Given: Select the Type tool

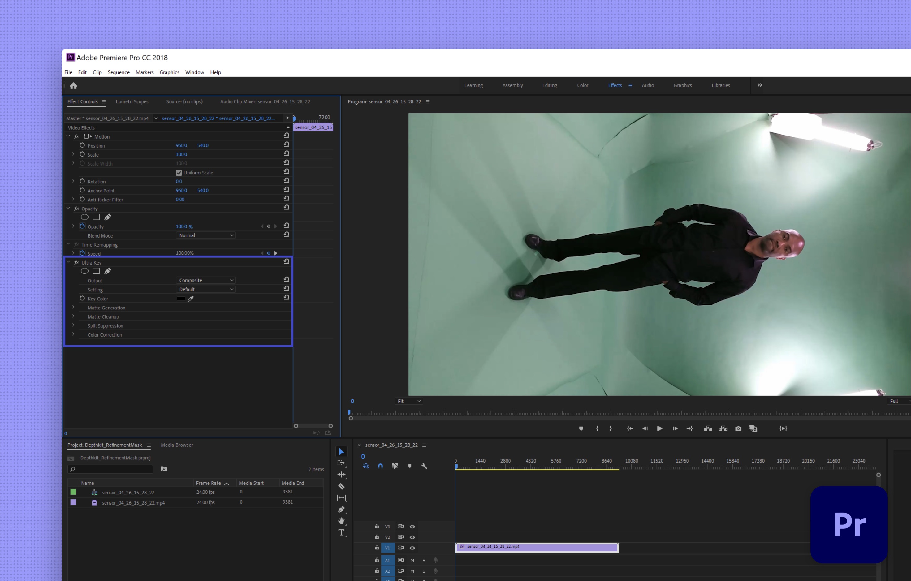Looking at the screenshot, I should [341, 533].
